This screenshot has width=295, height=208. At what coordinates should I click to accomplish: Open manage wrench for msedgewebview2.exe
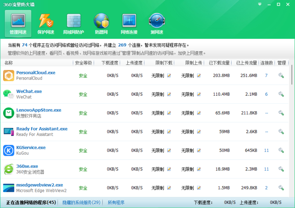[x=281, y=188]
